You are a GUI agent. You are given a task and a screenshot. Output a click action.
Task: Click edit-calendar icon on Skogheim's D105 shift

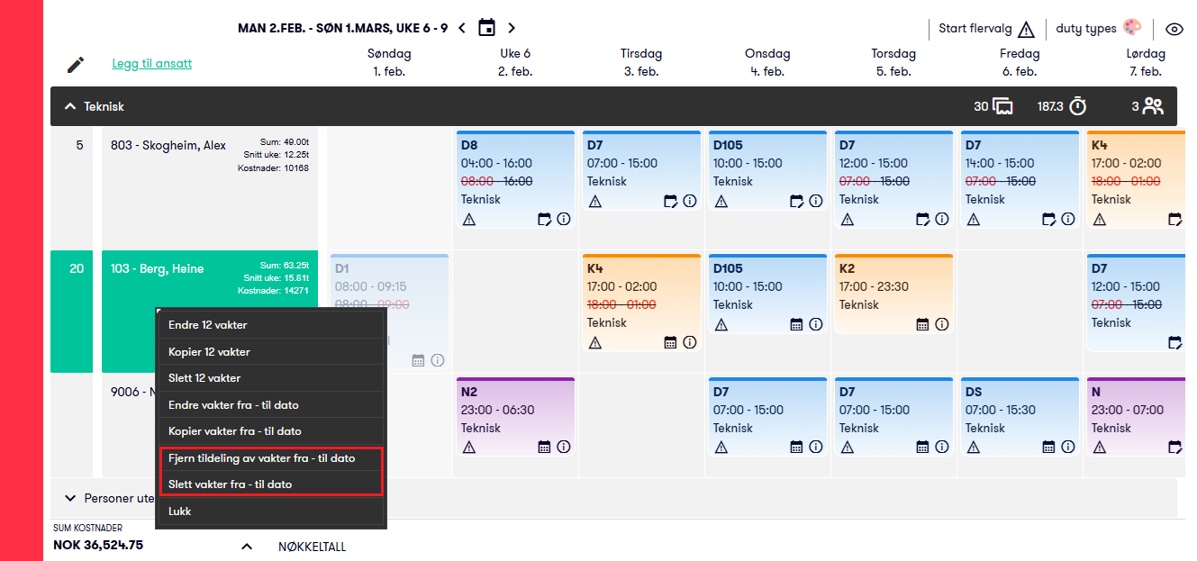(796, 201)
